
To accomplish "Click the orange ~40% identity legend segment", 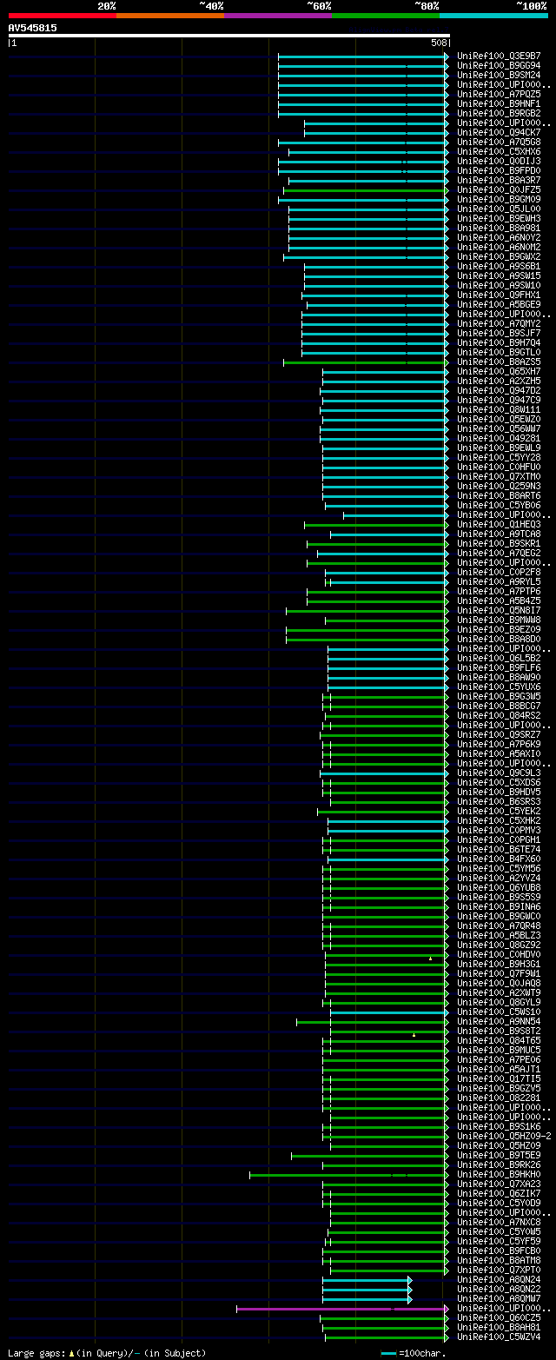I will 170,16.
